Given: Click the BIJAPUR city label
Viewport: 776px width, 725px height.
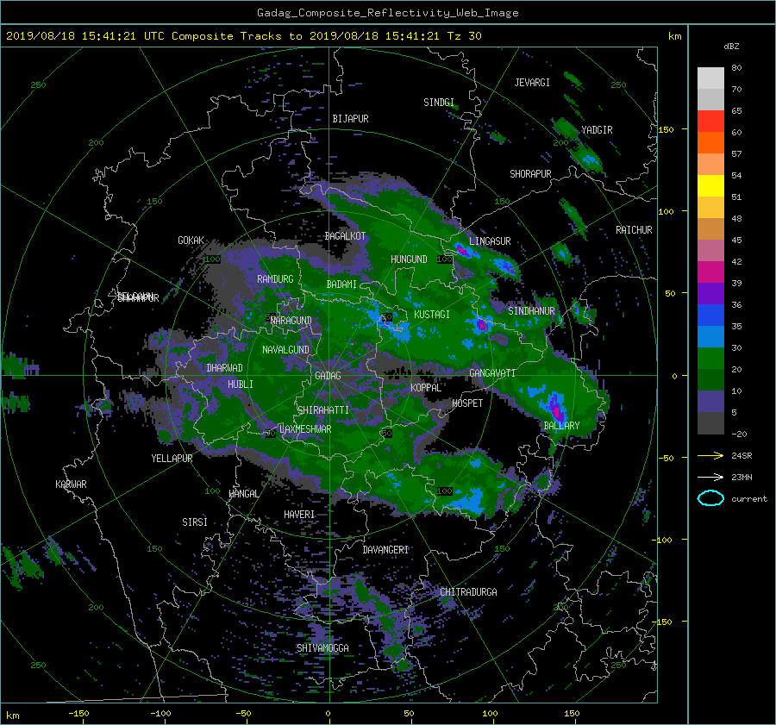Looking at the screenshot, I should [x=350, y=119].
